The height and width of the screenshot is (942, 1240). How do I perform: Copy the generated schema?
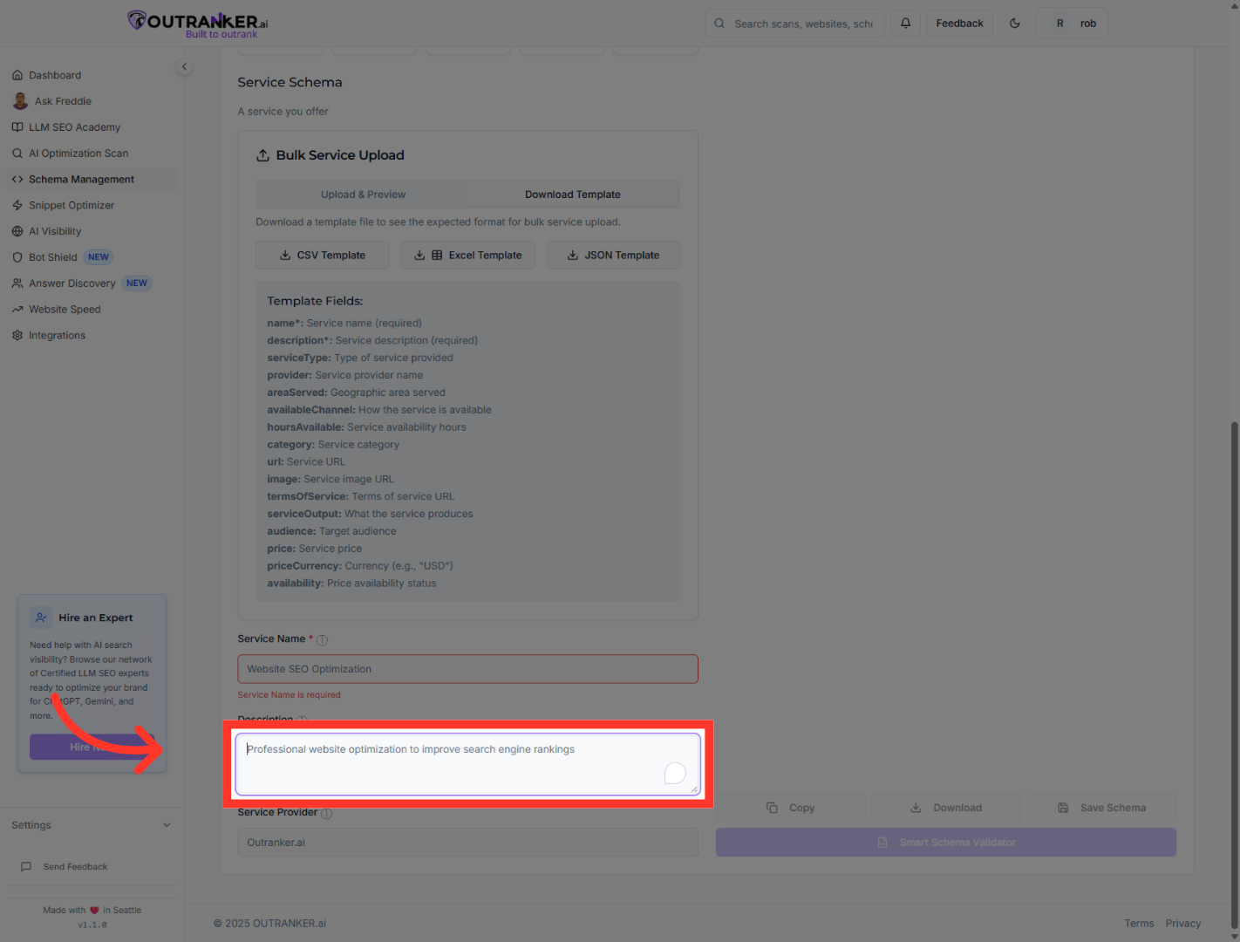tap(790, 808)
